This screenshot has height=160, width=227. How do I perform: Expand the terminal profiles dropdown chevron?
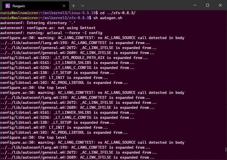(x=82, y=6)
